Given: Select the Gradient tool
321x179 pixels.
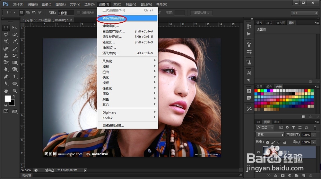Looking at the screenshot, I should [15, 63].
